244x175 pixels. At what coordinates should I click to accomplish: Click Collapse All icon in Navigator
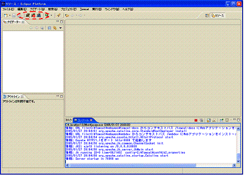[50, 28]
